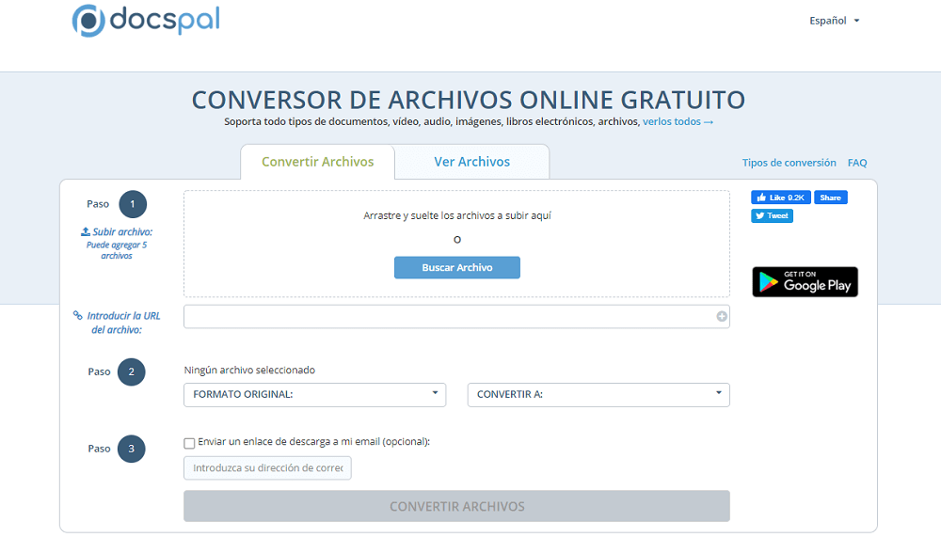941x553 pixels.
Task: Click the Buscar Archivo button
Action: pyautogui.click(x=456, y=267)
